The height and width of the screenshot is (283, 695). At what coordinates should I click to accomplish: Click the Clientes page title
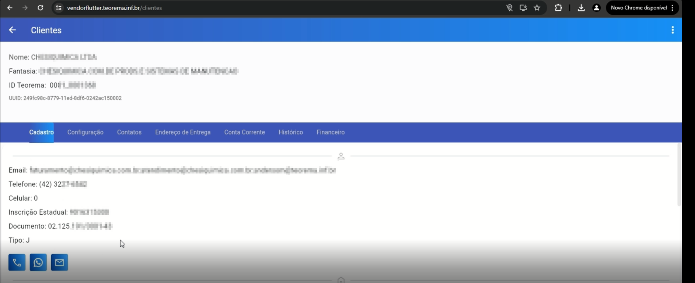[46, 30]
